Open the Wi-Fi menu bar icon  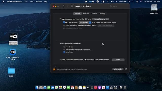129,2
